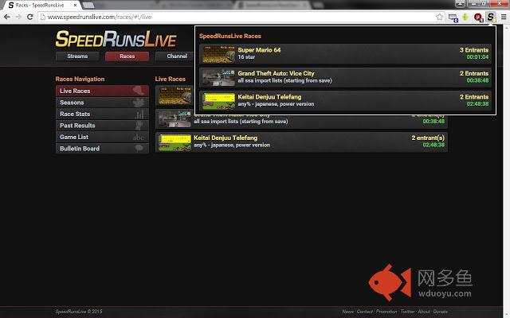The height and width of the screenshot is (318, 510).
Task: Go back with the browser back arrow
Action: (x=7, y=17)
